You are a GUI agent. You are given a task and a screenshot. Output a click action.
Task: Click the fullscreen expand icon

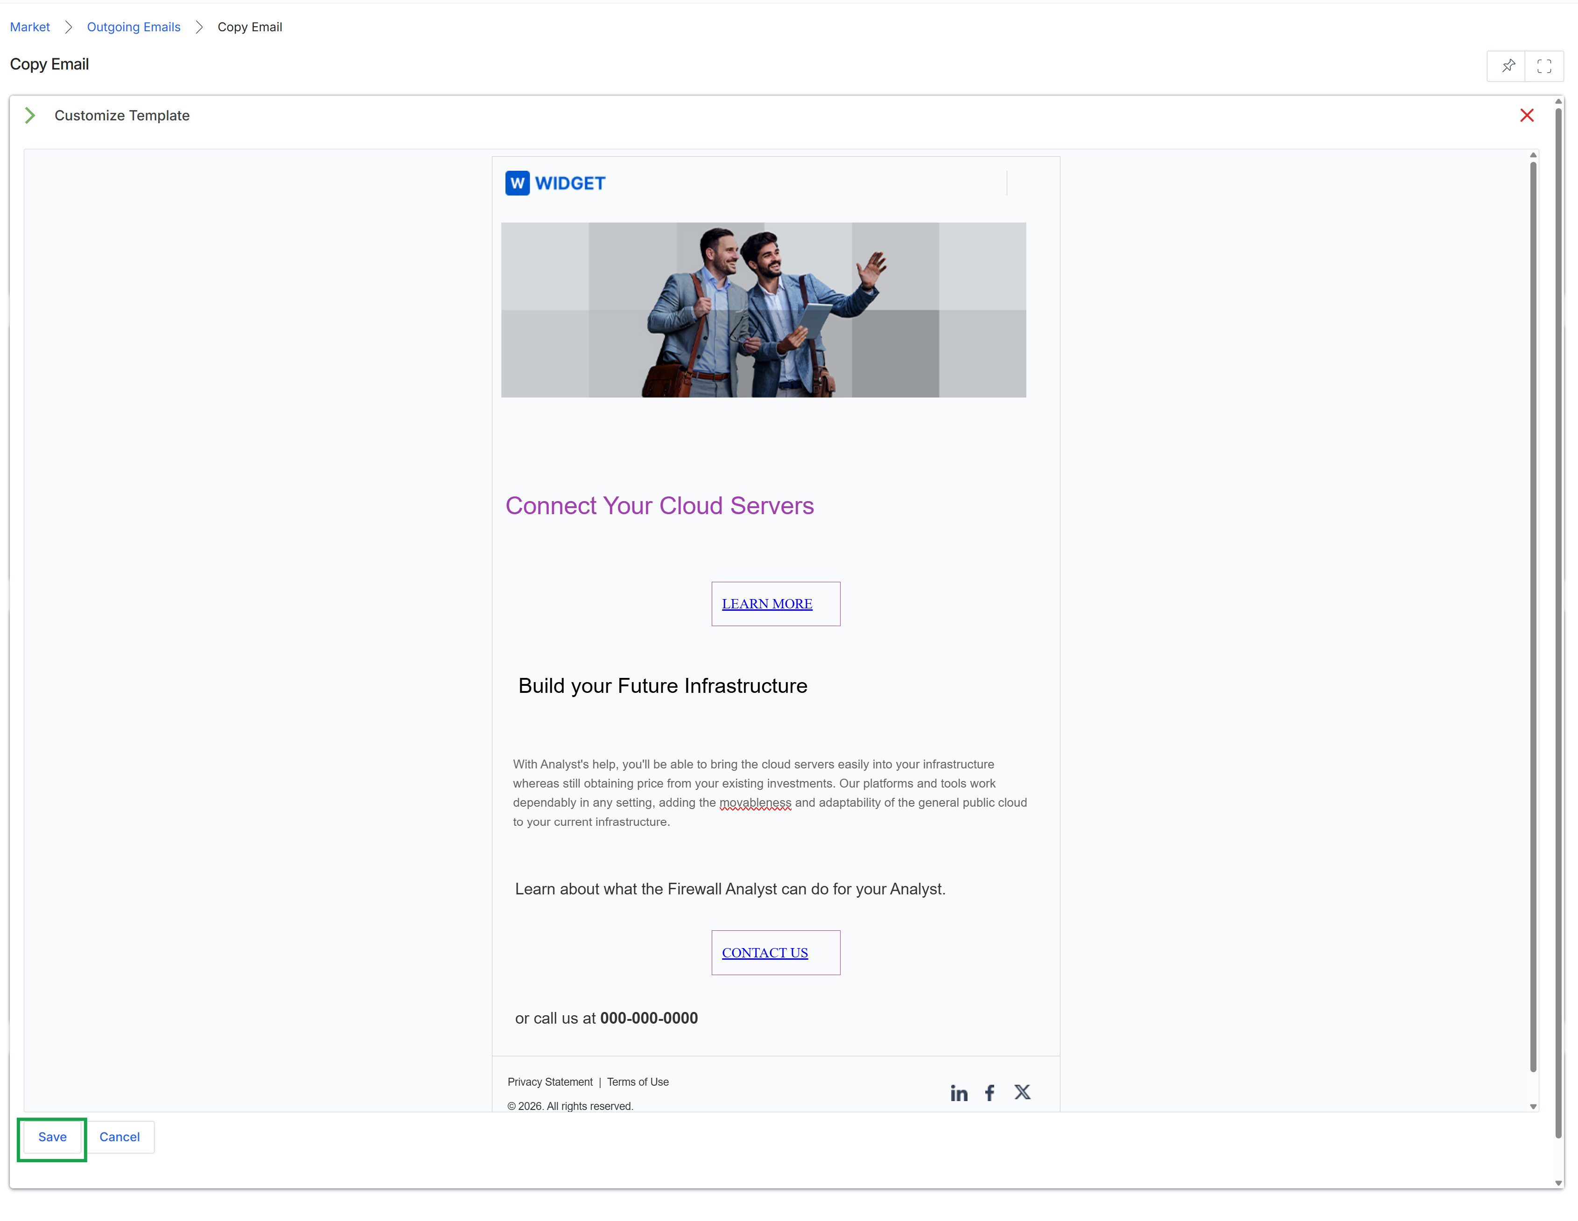[1544, 66]
